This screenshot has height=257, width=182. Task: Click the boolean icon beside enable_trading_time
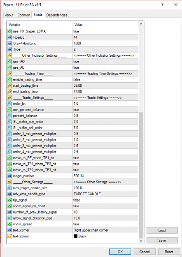(x=10, y=79)
